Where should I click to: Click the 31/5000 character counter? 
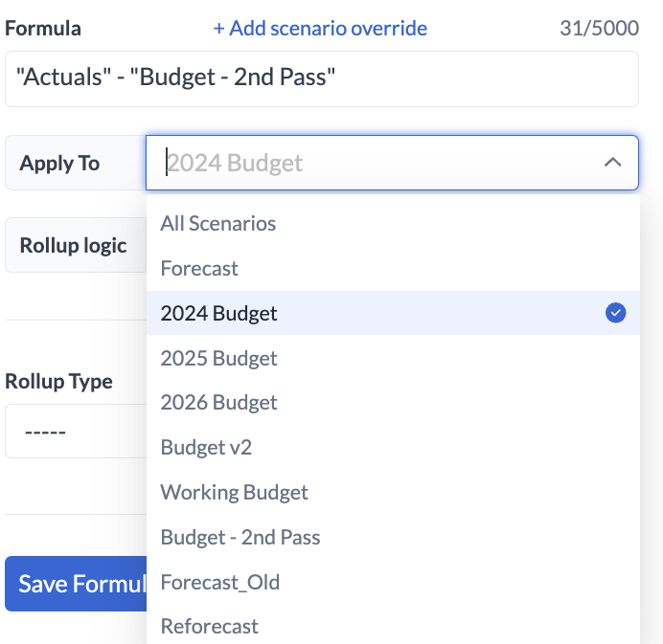click(599, 28)
